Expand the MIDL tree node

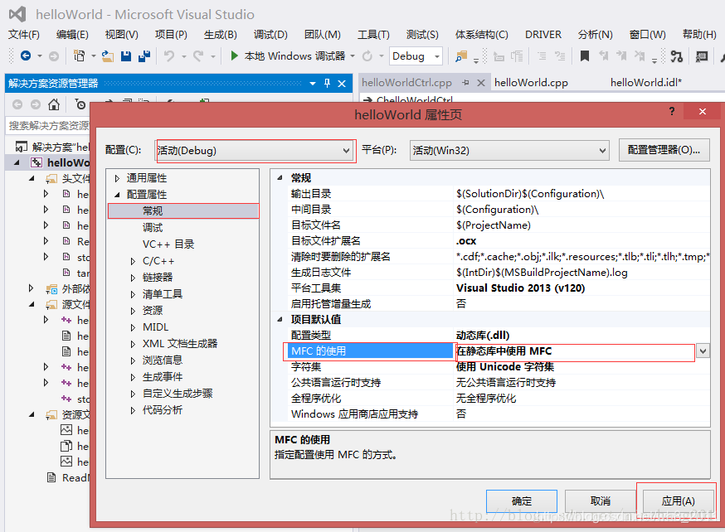tap(133, 327)
